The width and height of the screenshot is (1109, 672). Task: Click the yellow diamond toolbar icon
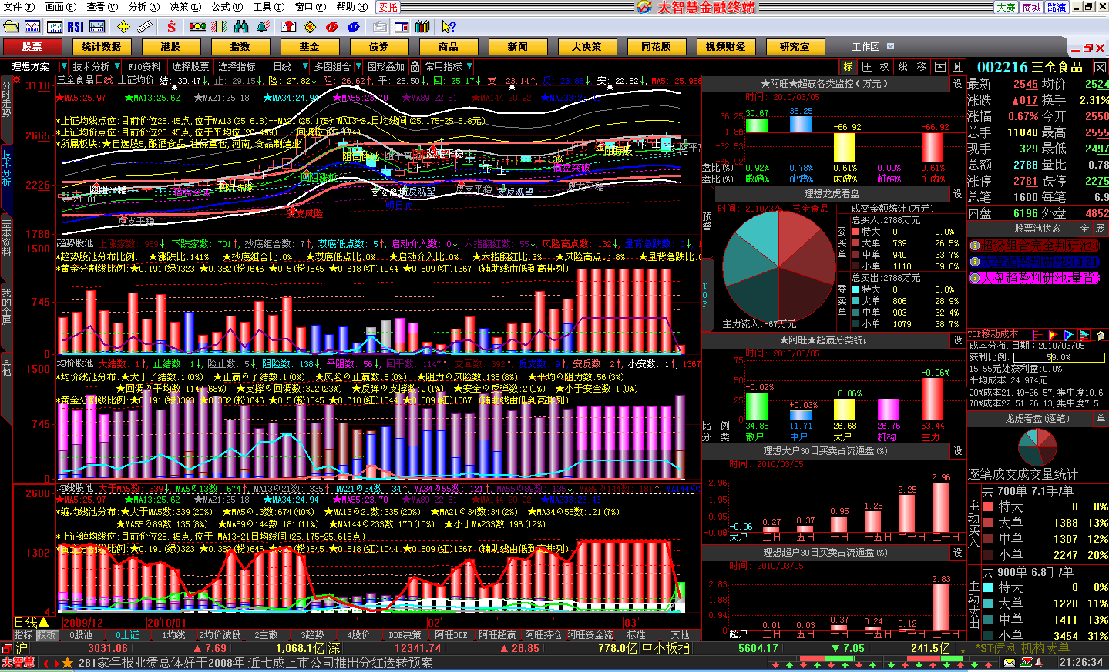tap(309, 26)
